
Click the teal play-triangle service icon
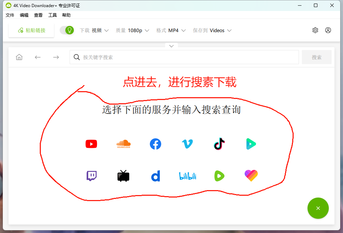click(x=251, y=144)
